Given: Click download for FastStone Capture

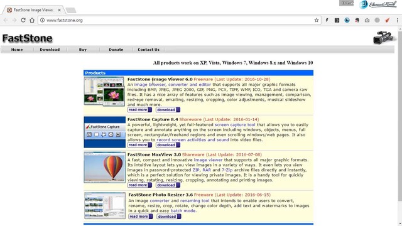Looking at the screenshot, I should pyautogui.click(x=168, y=145).
